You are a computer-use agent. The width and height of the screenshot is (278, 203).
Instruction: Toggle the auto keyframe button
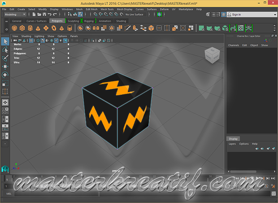click(x=266, y=186)
